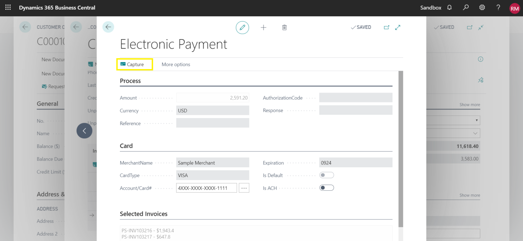Open the notifications bell
The width and height of the screenshot is (523, 241).
[x=449, y=7]
